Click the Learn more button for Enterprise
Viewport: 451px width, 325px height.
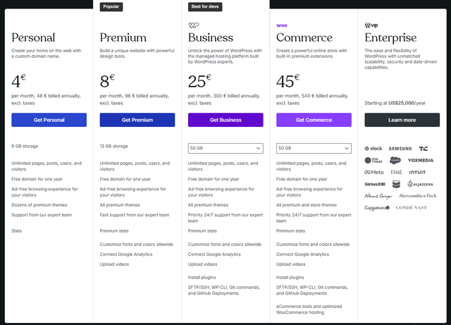click(x=402, y=120)
